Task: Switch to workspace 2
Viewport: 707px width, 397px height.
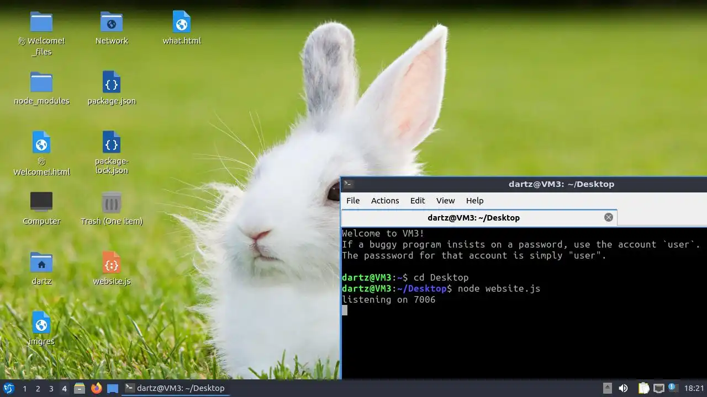Action: click(x=38, y=389)
